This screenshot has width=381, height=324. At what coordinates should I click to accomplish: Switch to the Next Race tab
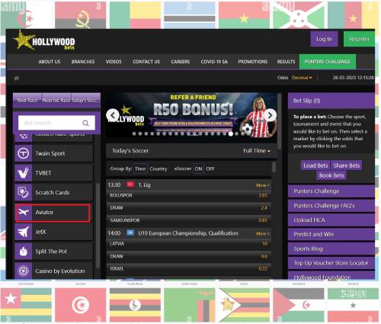27,101
